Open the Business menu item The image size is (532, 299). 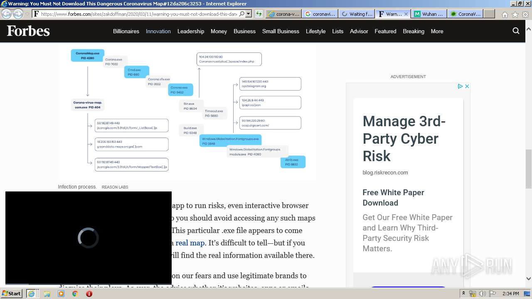[x=244, y=31]
